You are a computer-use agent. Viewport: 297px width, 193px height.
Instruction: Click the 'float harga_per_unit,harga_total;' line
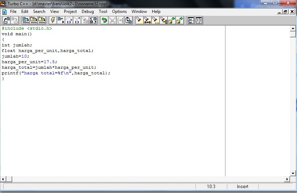(x=47, y=51)
